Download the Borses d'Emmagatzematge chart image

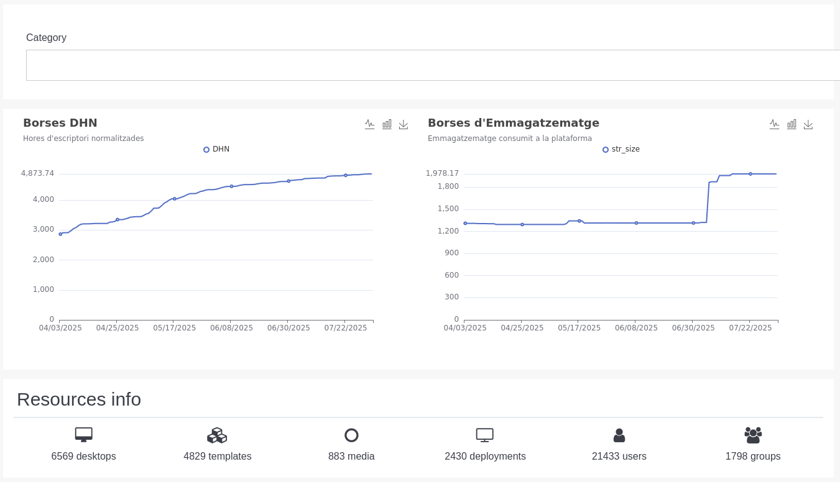click(808, 124)
